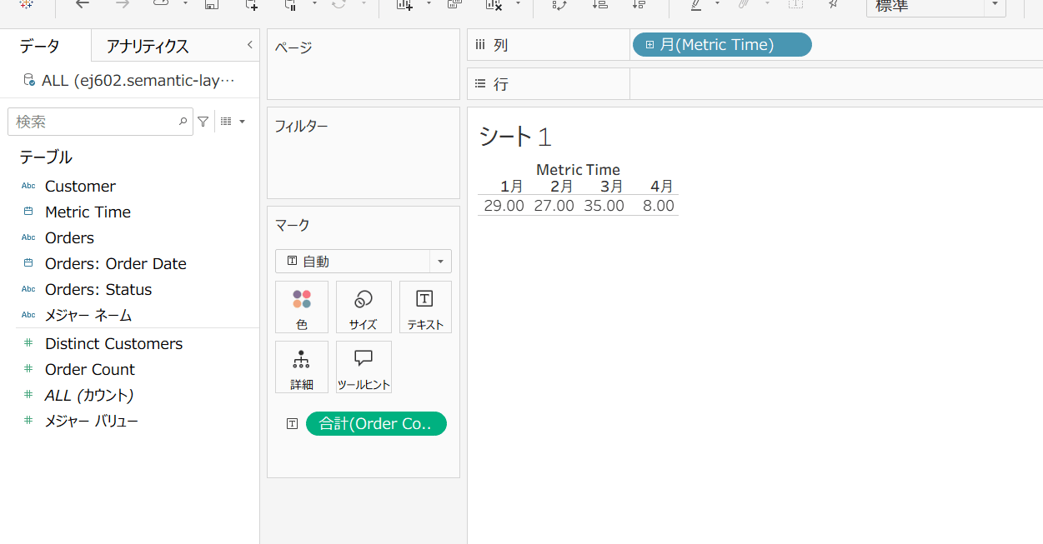Click the 3月 column header
Screen dimensions: 1043x544
(x=611, y=186)
